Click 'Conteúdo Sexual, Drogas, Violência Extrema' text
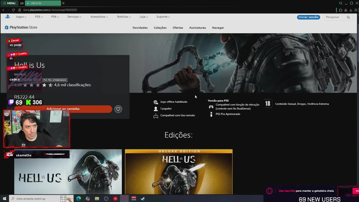This screenshot has width=359, height=202. pyautogui.click(x=302, y=104)
